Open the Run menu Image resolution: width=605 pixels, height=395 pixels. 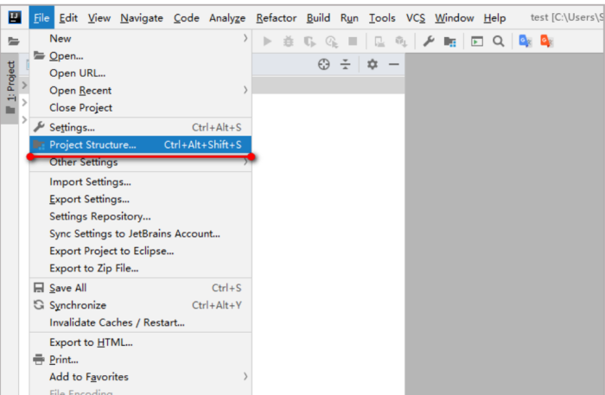pos(349,18)
